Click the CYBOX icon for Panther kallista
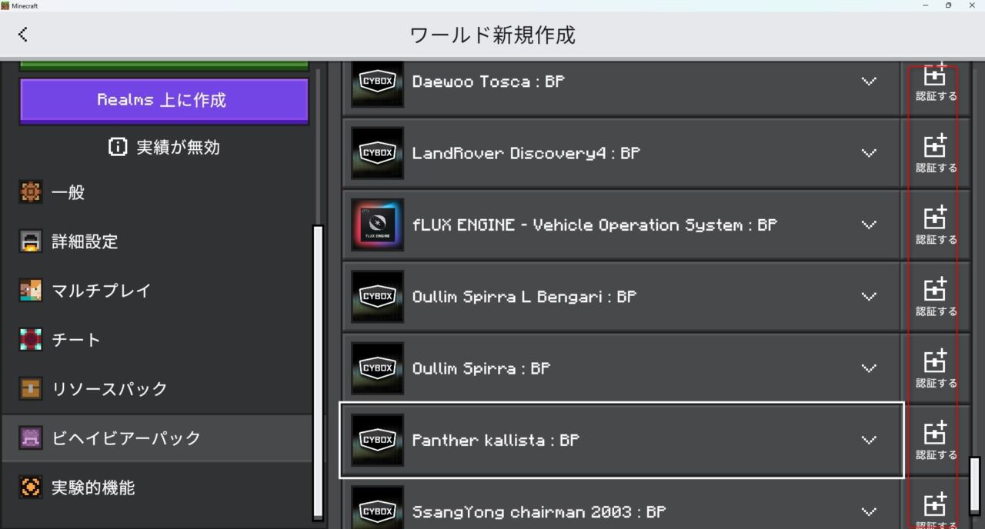Viewport: 985px width, 529px height. (x=377, y=440)
